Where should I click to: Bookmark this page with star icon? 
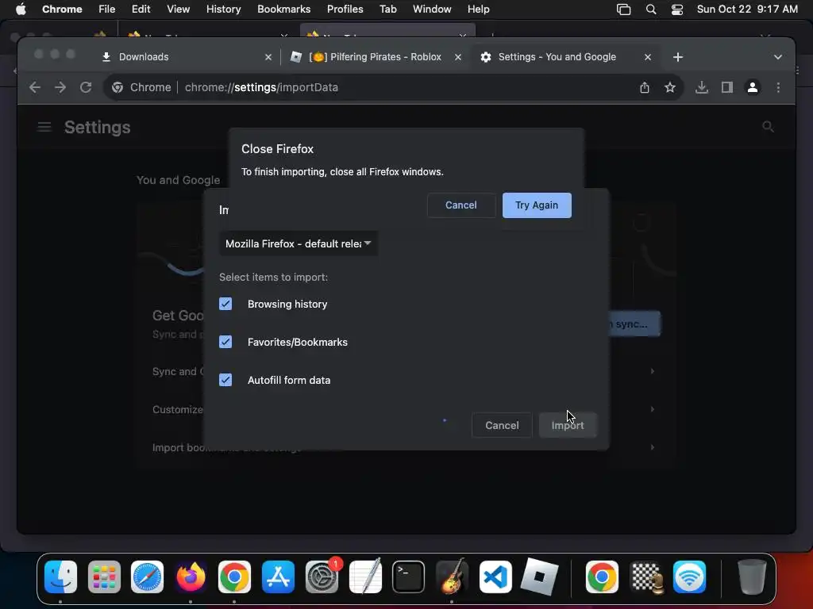pos(670,87)
